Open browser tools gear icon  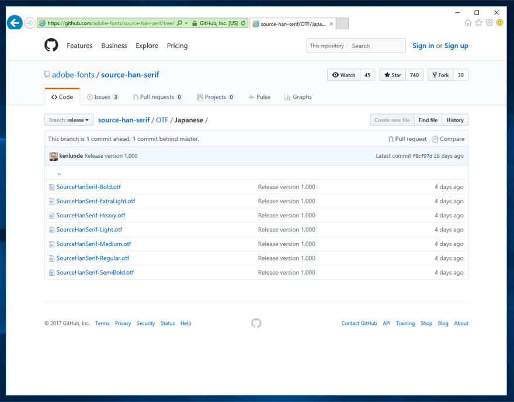[489, 23]
